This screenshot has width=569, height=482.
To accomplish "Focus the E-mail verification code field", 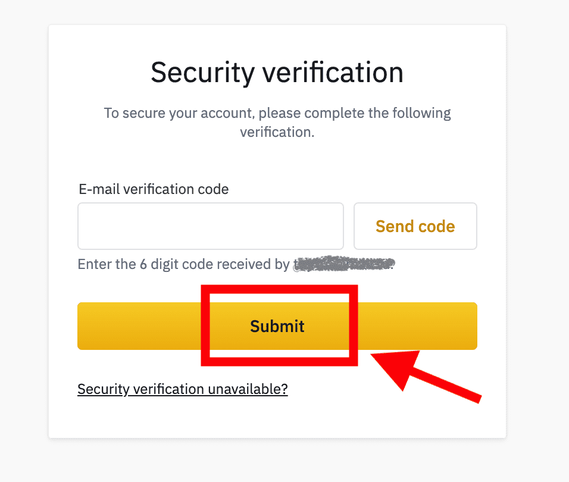I will [211, 226].
